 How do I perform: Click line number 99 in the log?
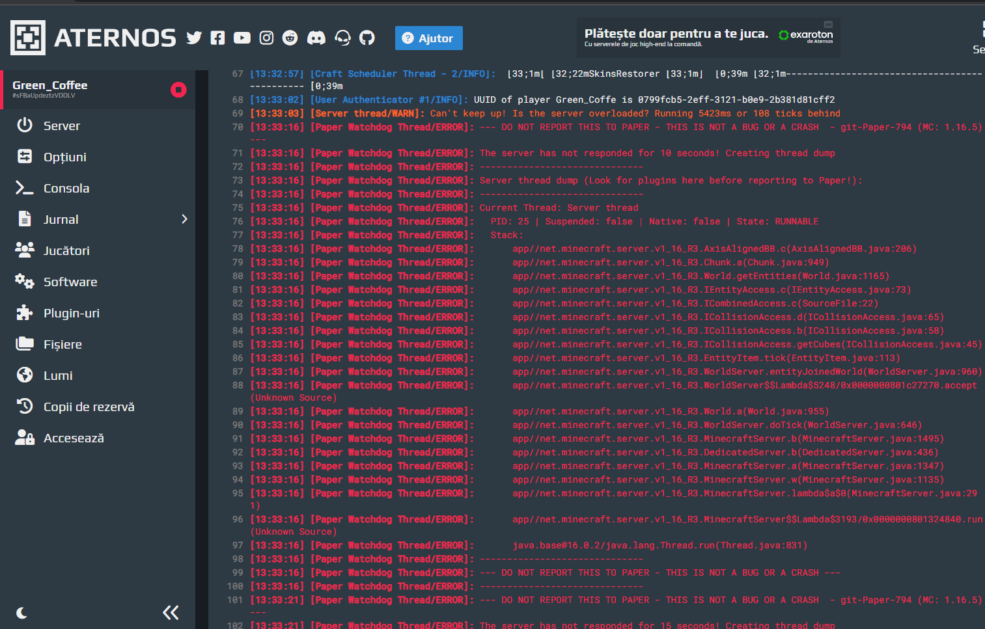point(237,572)
